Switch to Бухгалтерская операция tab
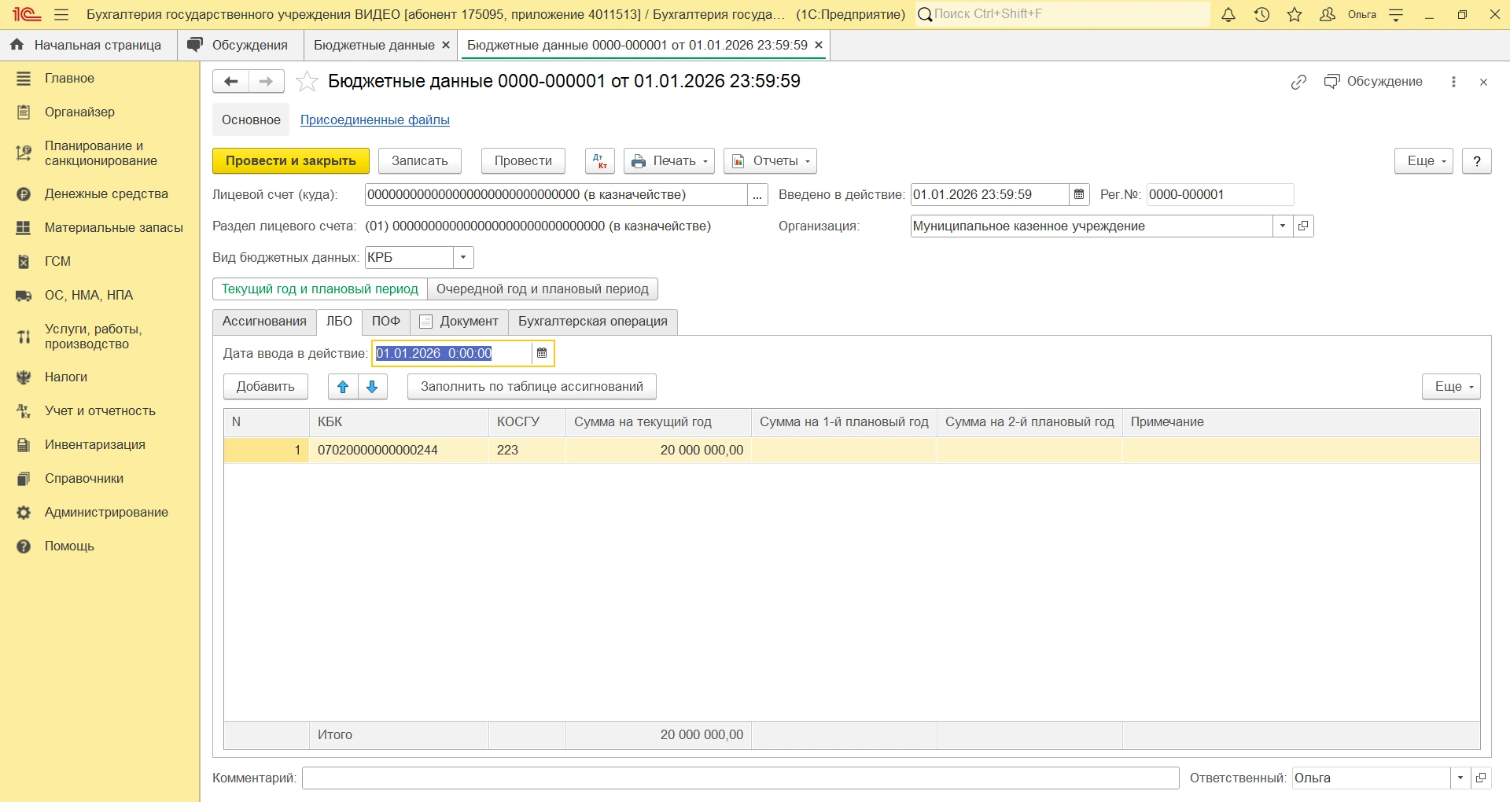 click(593, 322)
